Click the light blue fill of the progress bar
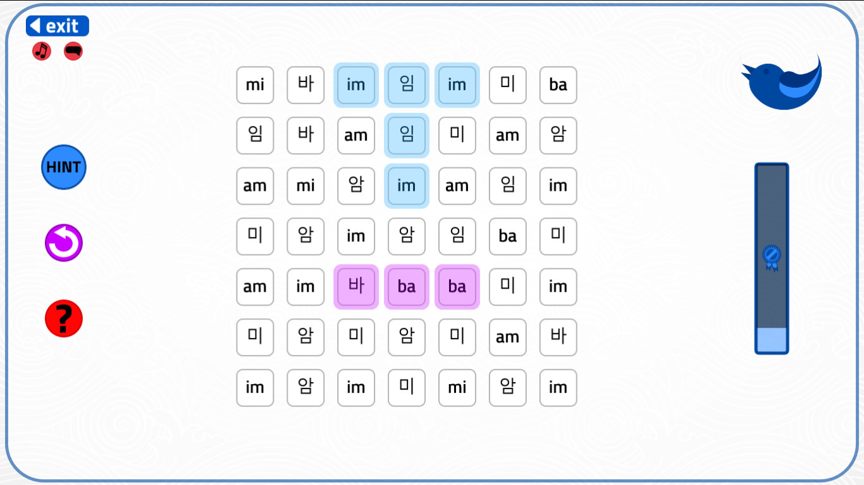The image size is (864, 485). [772, 339]
